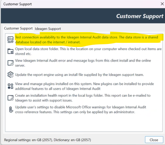View Ideagen Internal Audit error logs text
Image resolution: width=165 pixels, height=145 pixels.
tap(83, 63)
